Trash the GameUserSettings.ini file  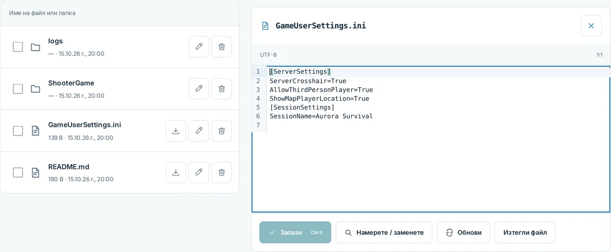coord(221,131)
